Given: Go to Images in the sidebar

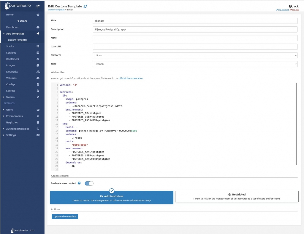Looking at the screenshot, I should (10, 65).
